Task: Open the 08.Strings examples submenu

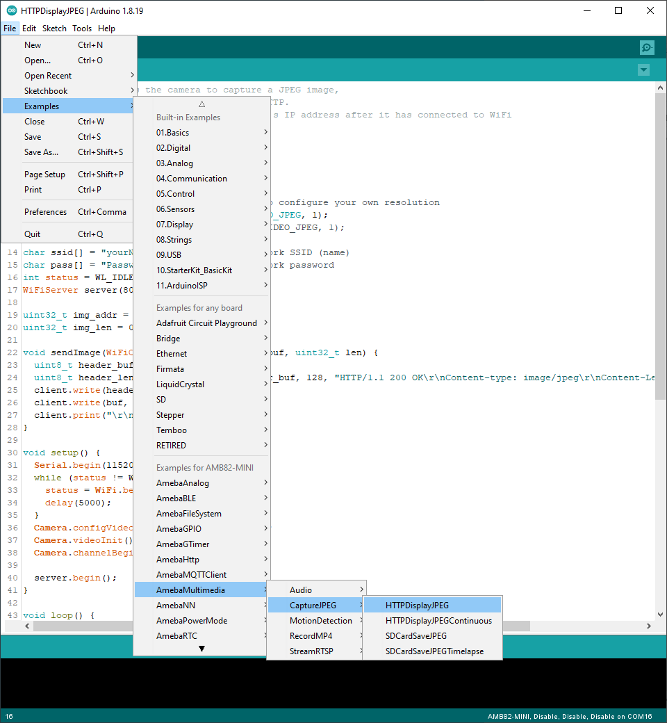Action: click(202, 239)
